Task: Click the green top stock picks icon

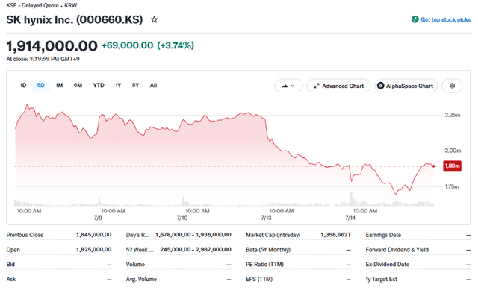Action: 415,19
